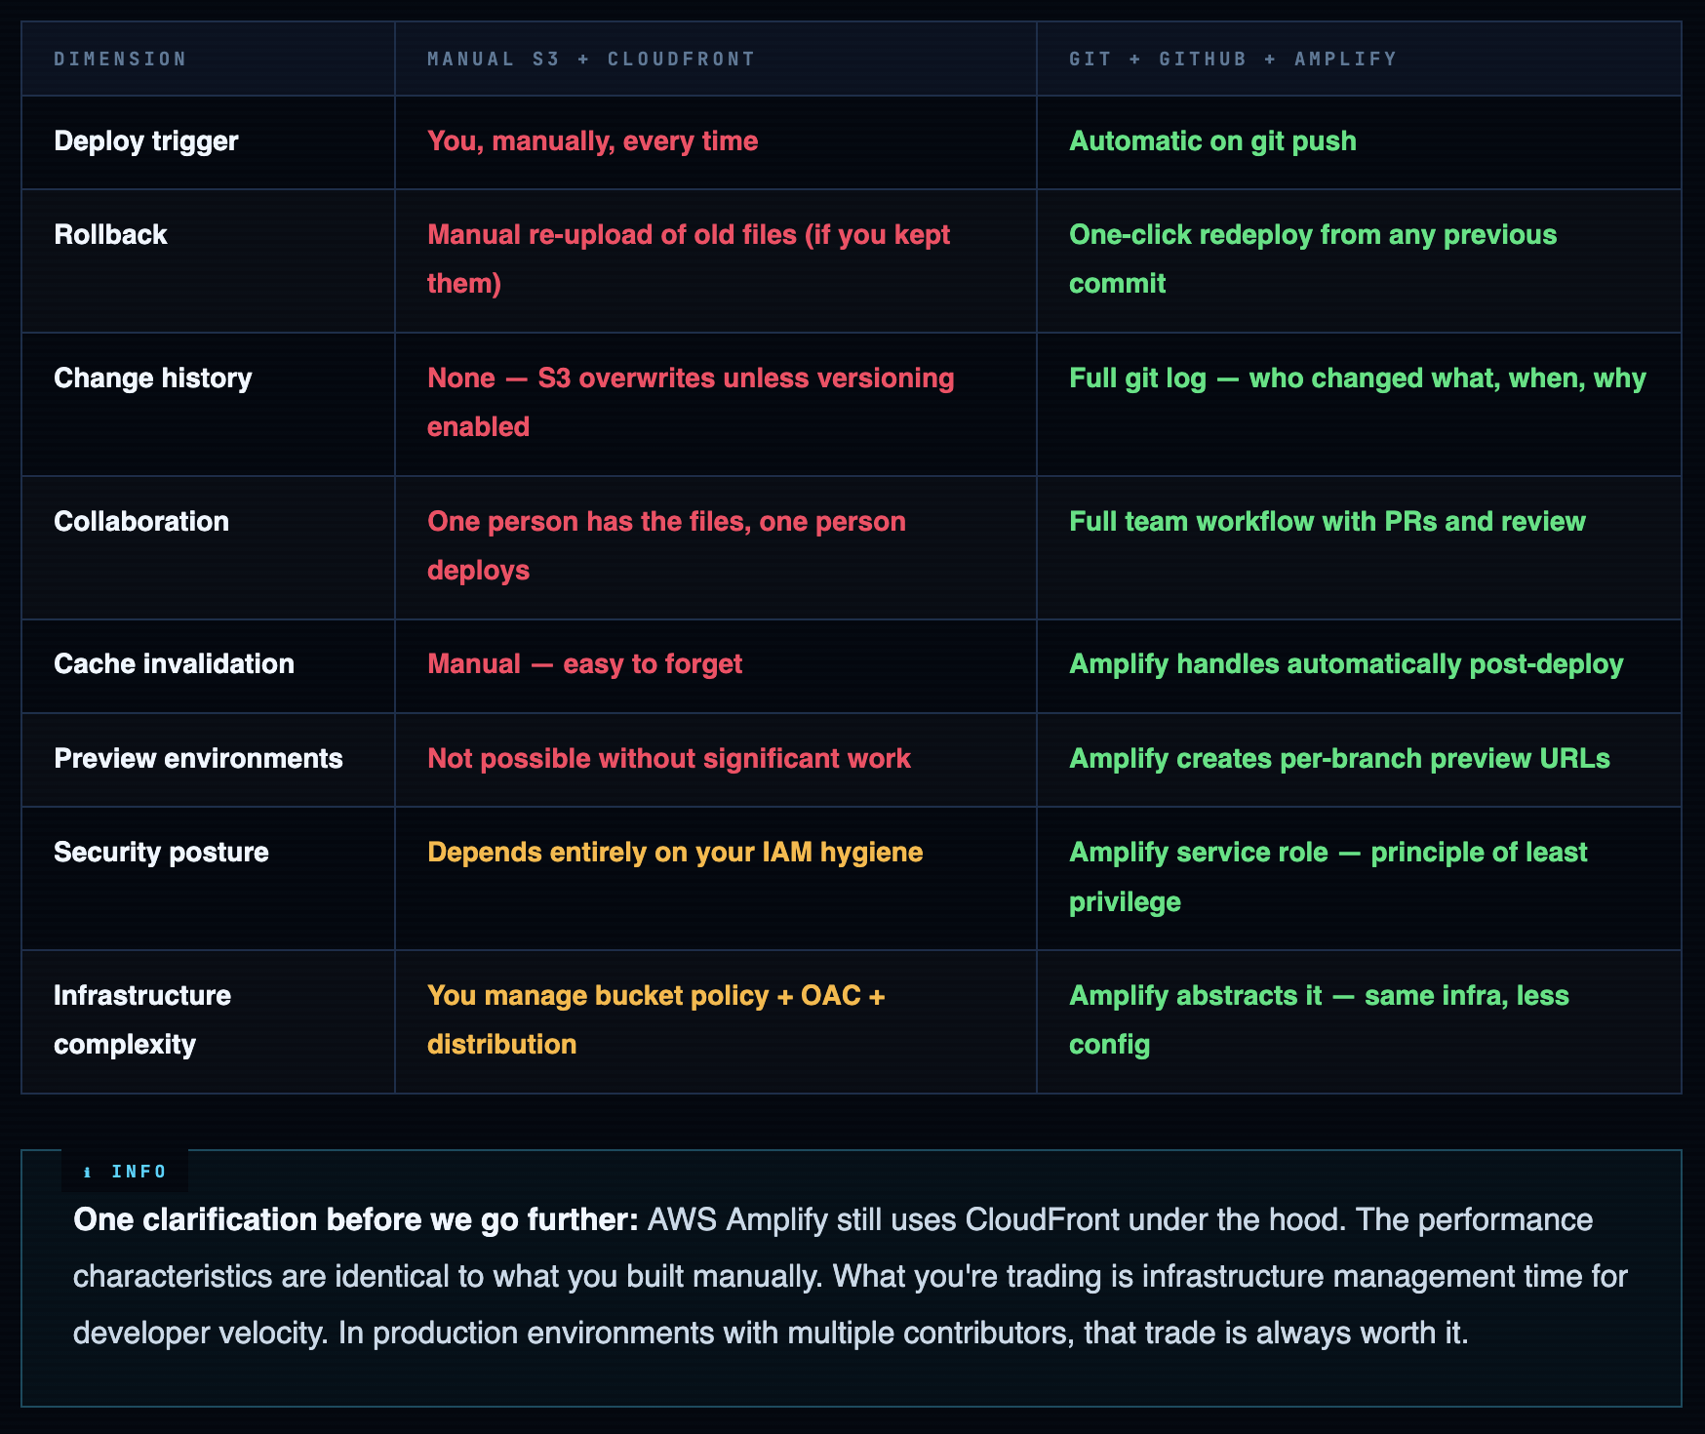Click the Collaboration row label

pyautogui.click(x=141, y=522)
